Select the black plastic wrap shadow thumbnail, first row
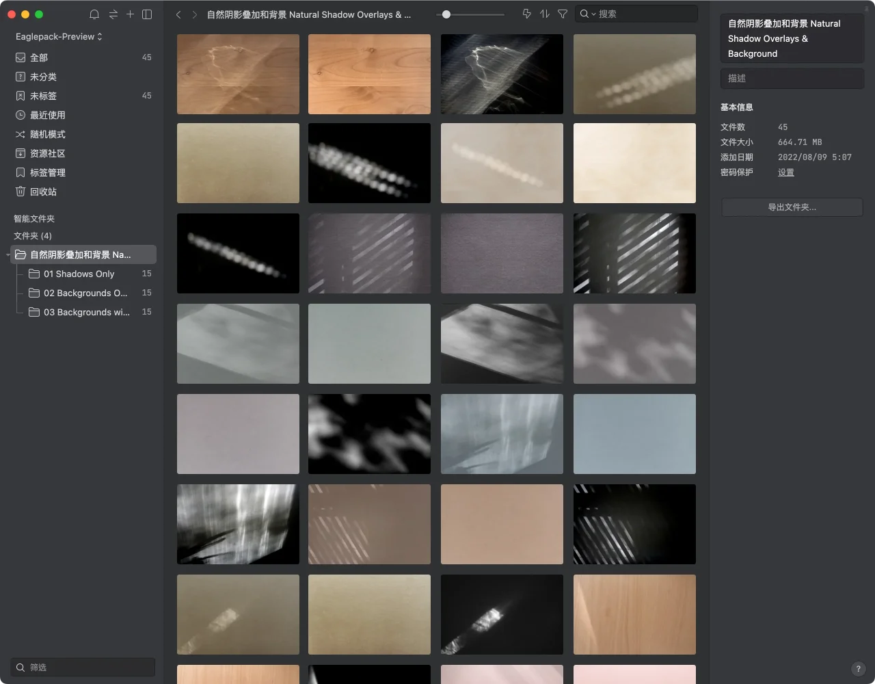This screenshot has height=684, width=875. (502, 74)
